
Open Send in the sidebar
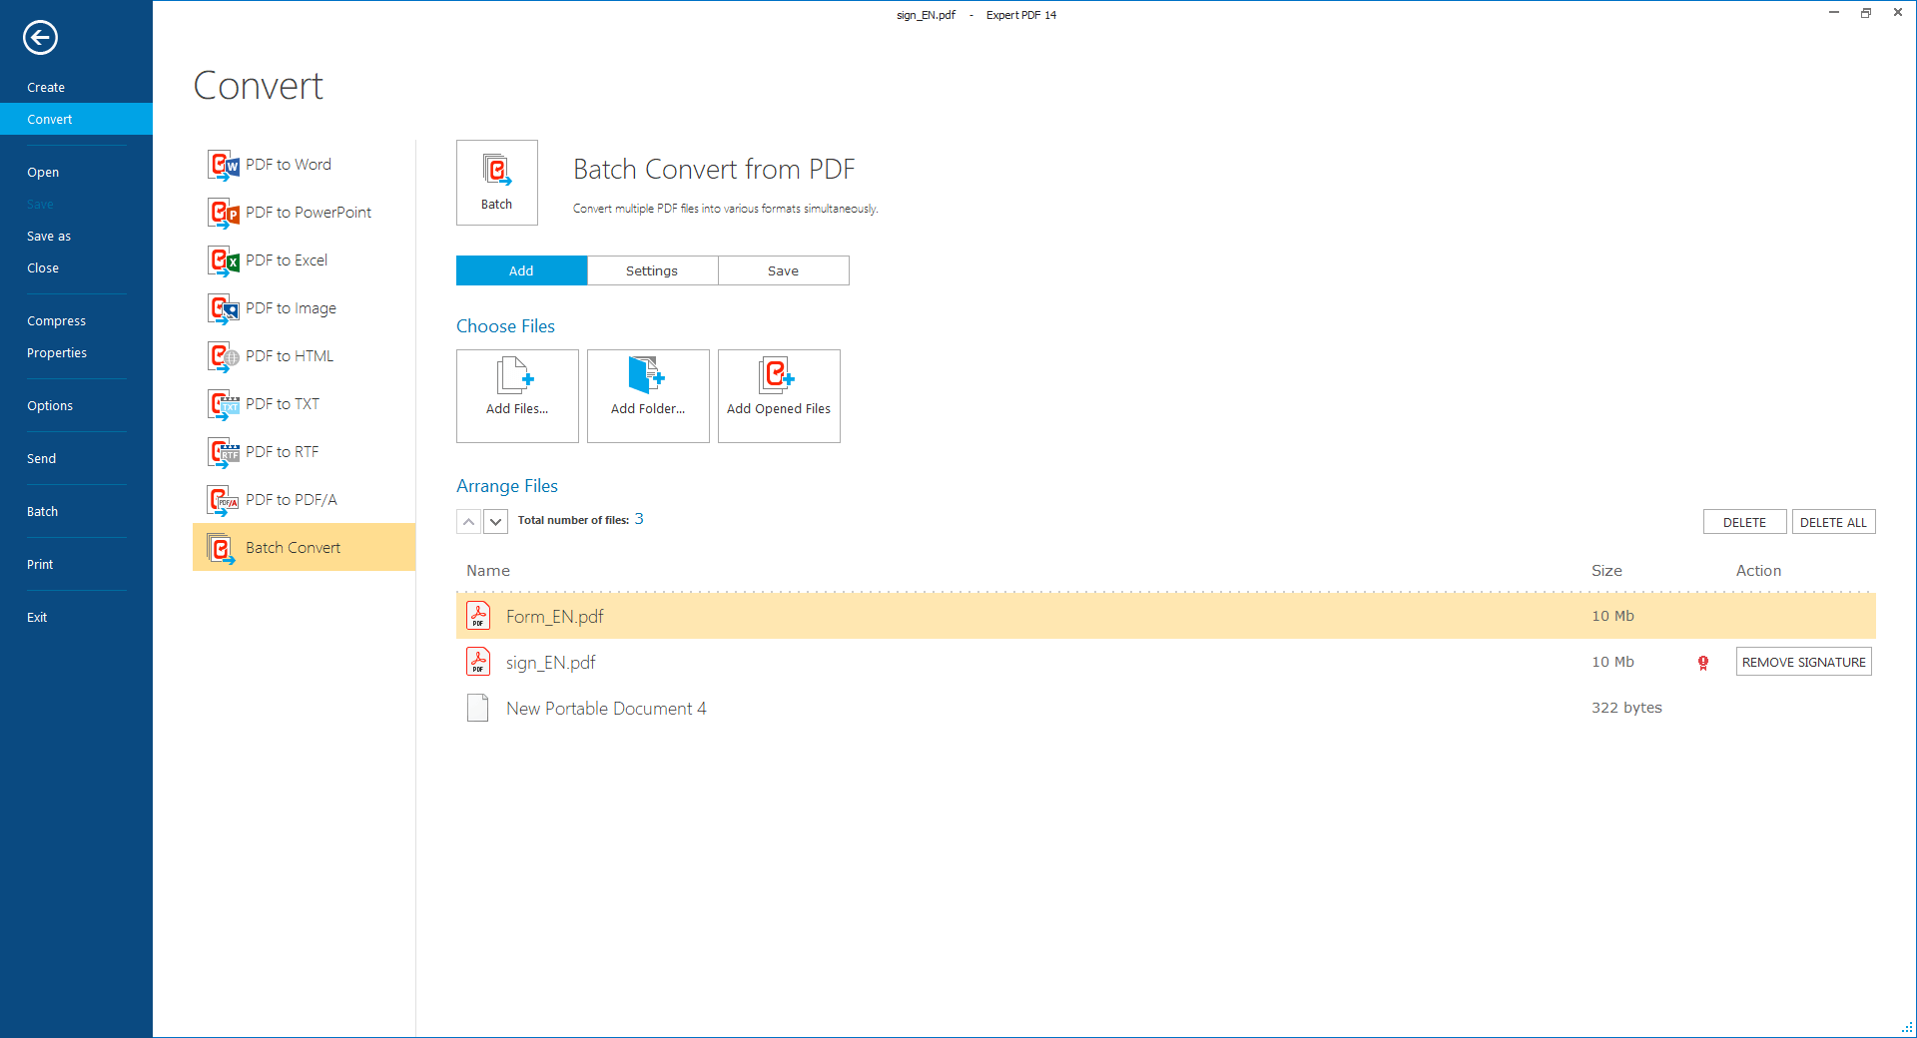point(41,459)
